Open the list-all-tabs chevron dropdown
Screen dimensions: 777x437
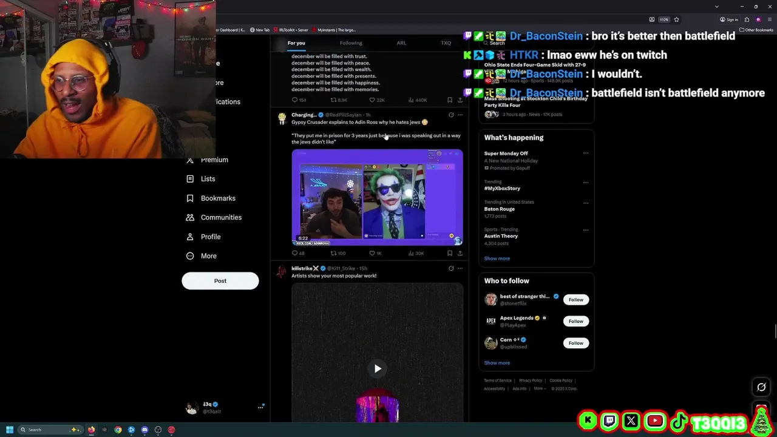click(x=716, y=7)
